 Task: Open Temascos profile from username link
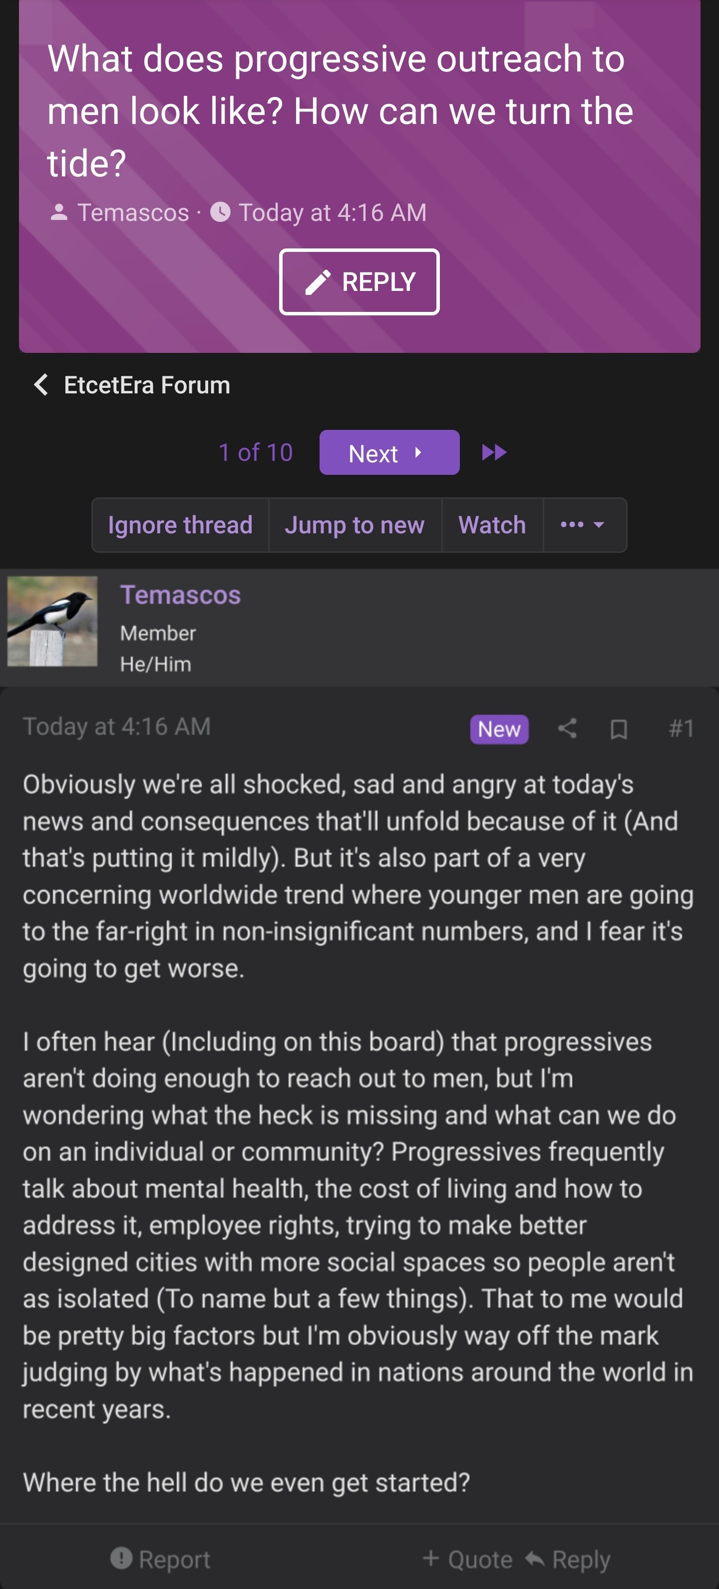[x=180, y=595]
